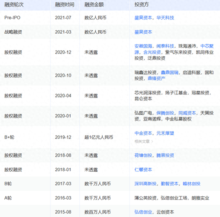Click the 弘信创业 link in 2015-08 row
This screenshot has width=220, height=217.
click(143, 212)
